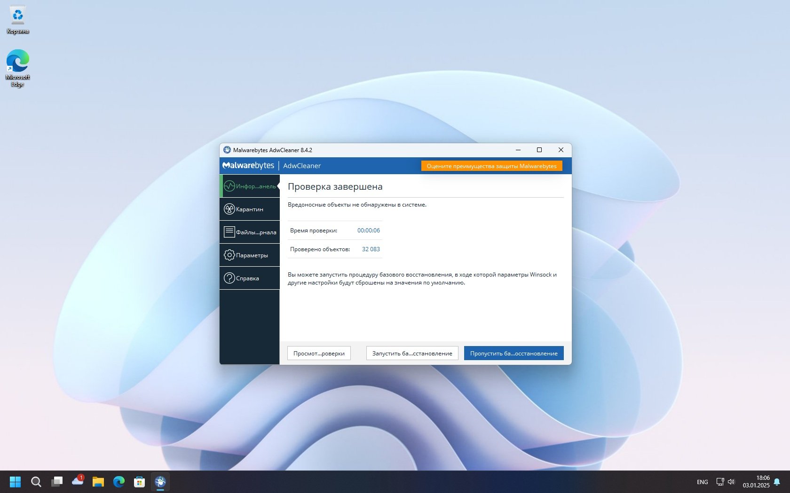This screenshot has width=790, height=493.
Task: Open the Recycle Bin (Корзина) desktop icon
Action: [18, 20]
